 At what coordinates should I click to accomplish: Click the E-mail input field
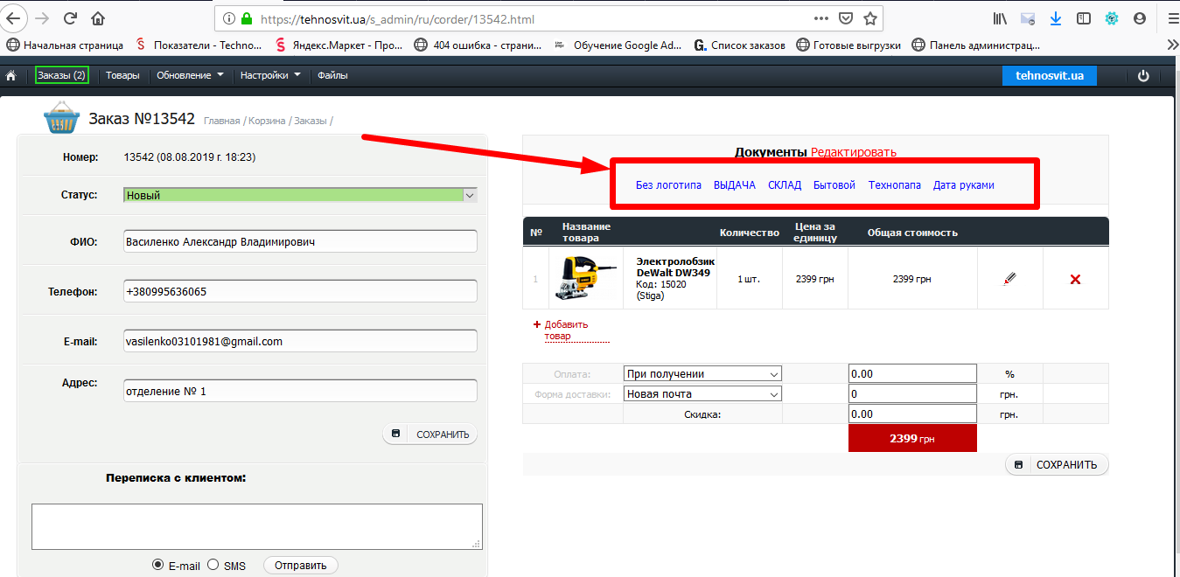click(301, 341)
